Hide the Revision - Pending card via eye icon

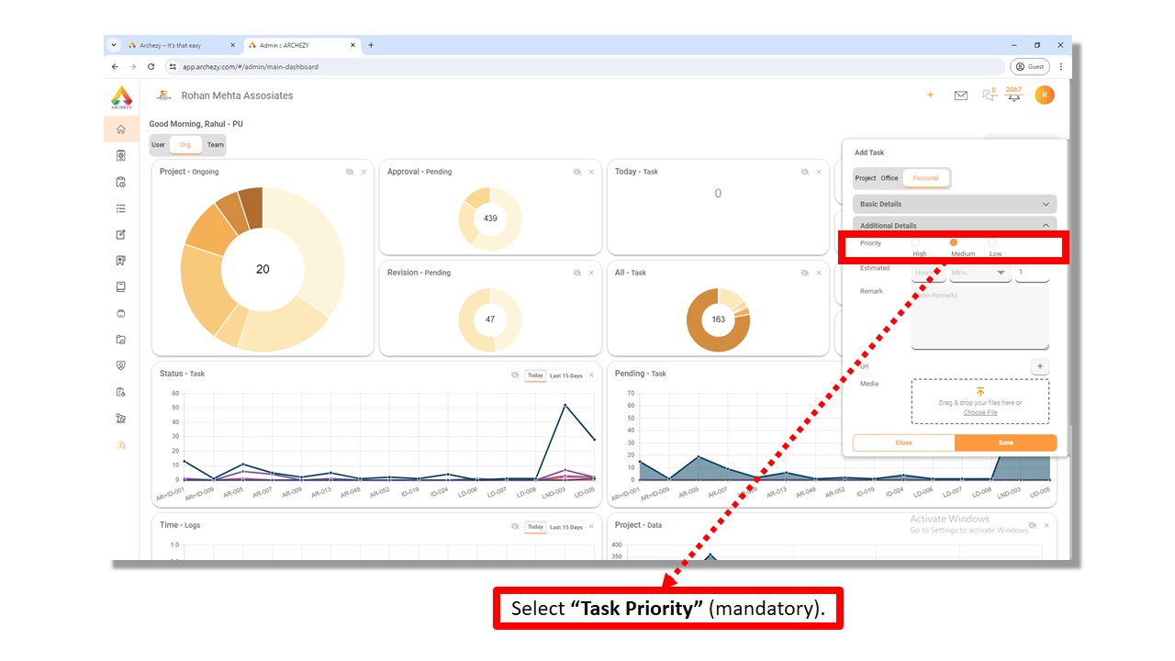(x=577, y=273)
